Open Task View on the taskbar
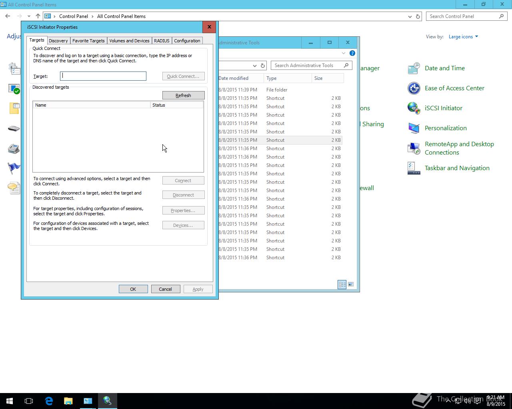512x409 pixels. tap(29, 401)
